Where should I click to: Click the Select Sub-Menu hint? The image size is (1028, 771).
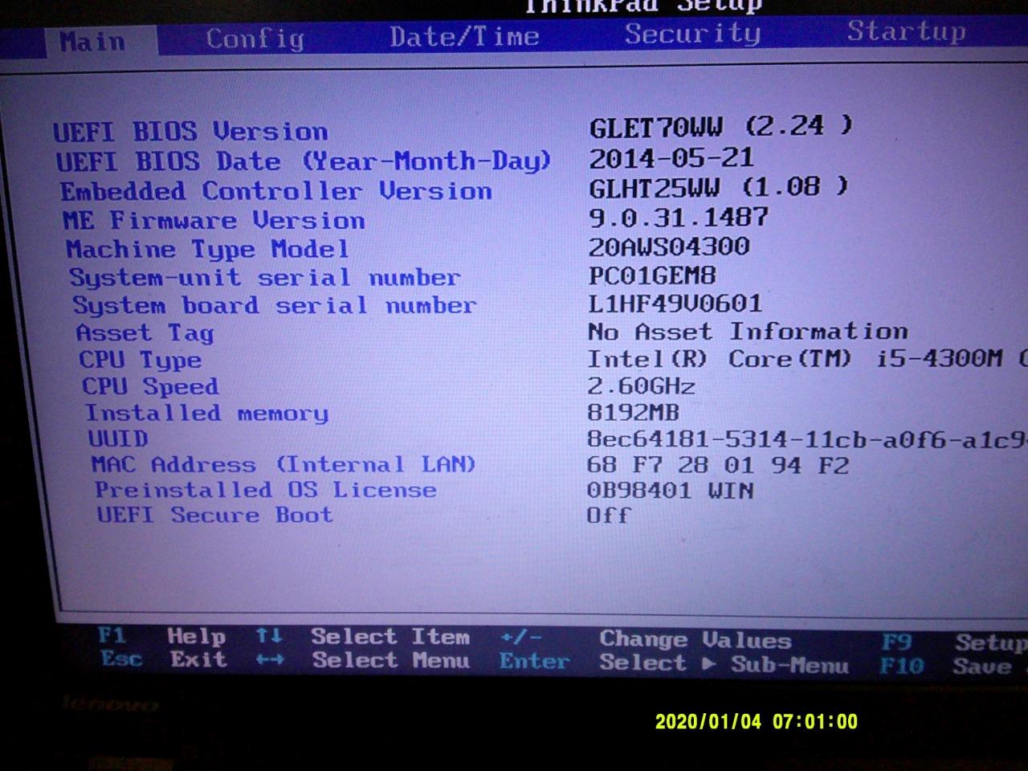click(724, 664)
